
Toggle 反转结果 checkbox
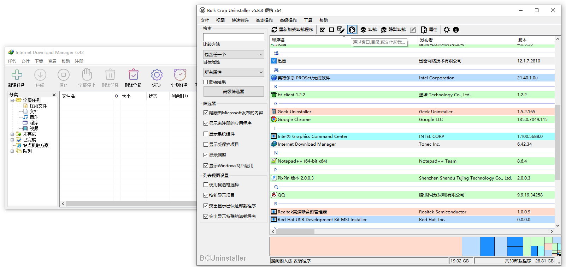[206, 82]
